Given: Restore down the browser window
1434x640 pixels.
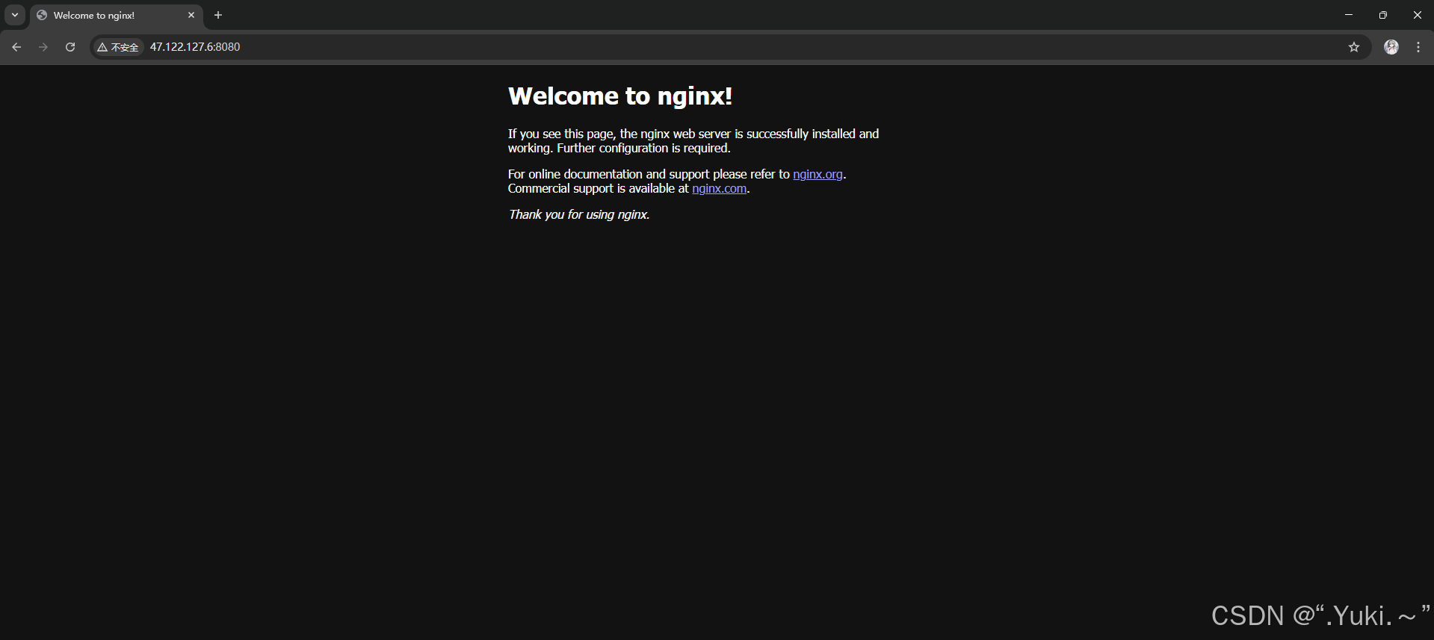Looking at the screenshot, I should 1383,15.
